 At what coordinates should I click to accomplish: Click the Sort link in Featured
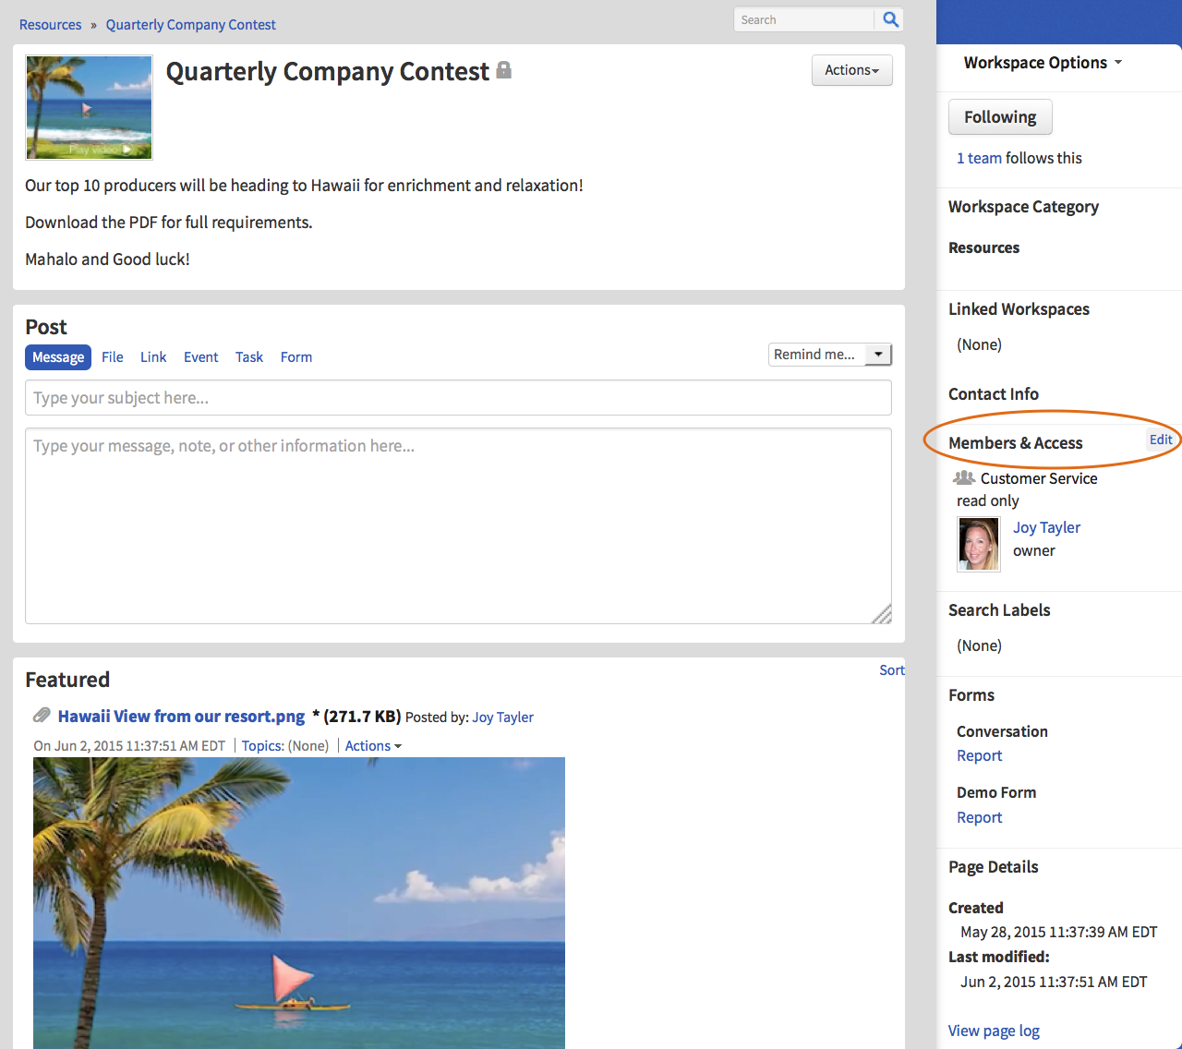coord(891,670)
